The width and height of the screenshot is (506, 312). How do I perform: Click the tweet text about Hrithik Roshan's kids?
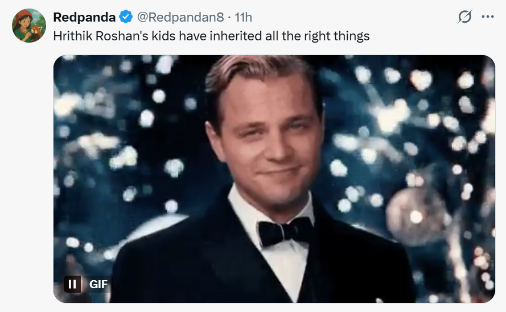click(211, 36)
